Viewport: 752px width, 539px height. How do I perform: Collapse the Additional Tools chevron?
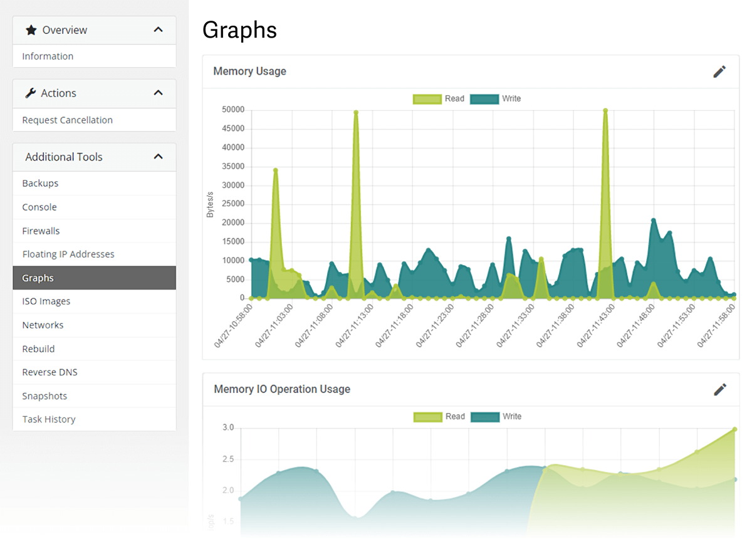(159, 157)
